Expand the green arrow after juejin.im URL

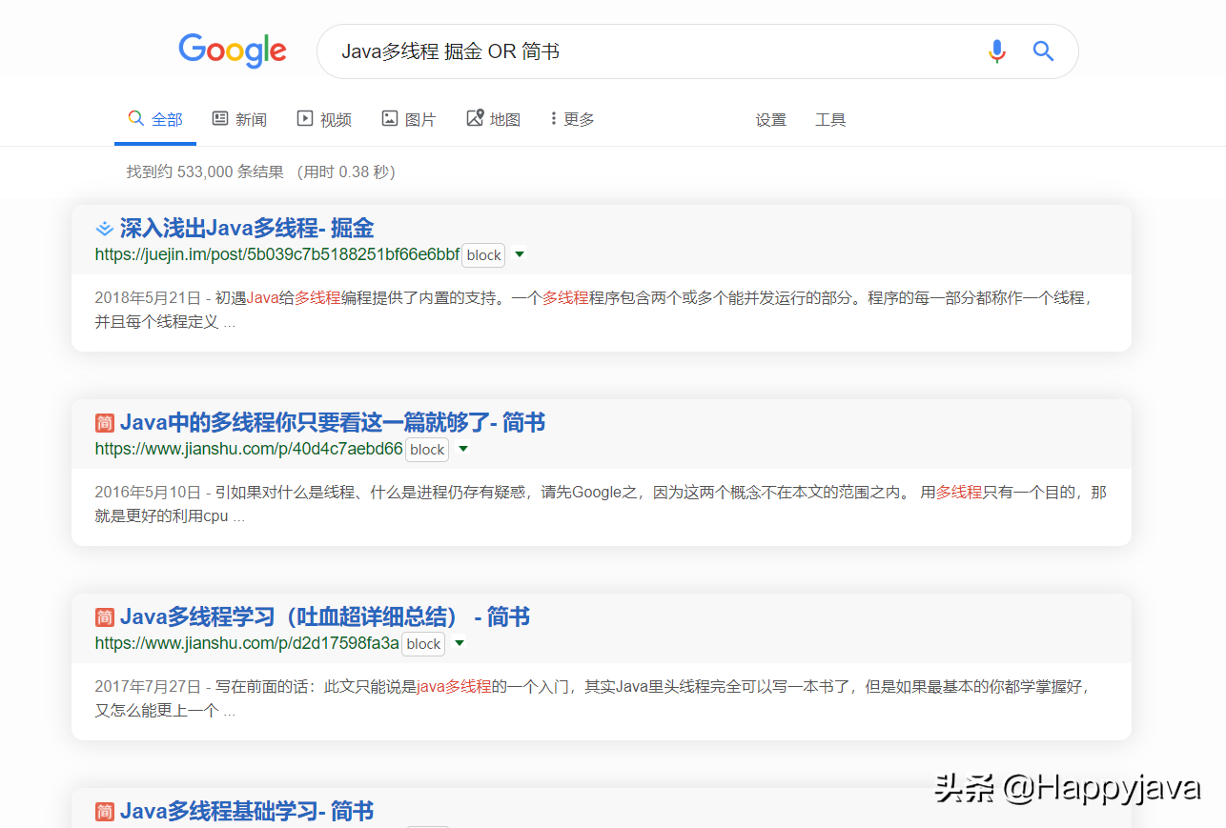520,254
